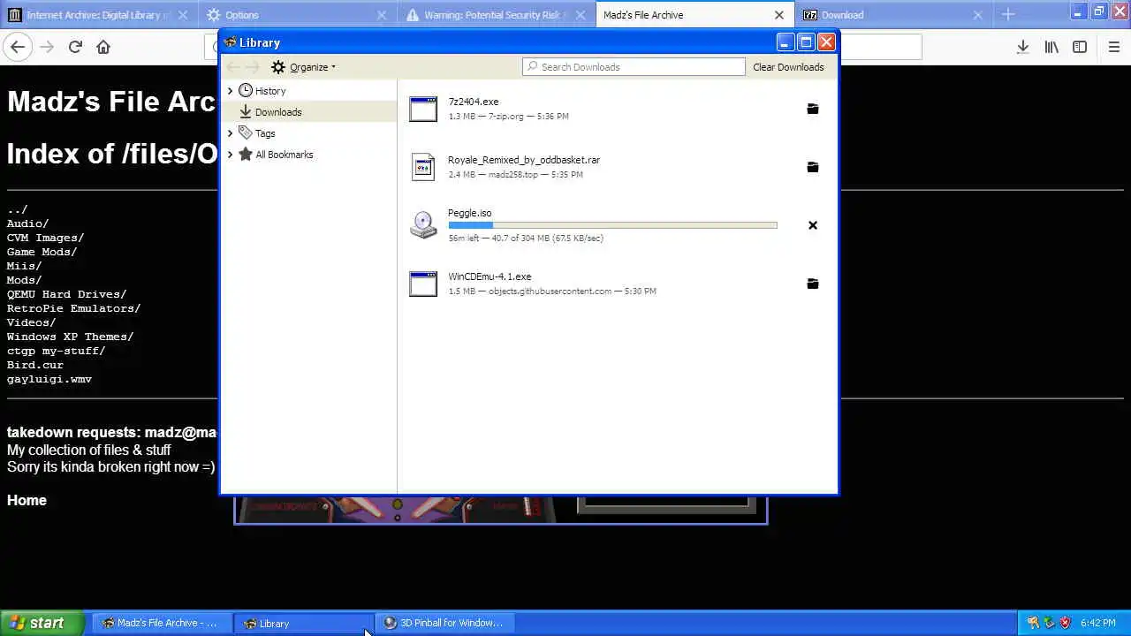Open the RetroPie Emulators/ link
The image size is (1131, 636).
click(73, 308)
